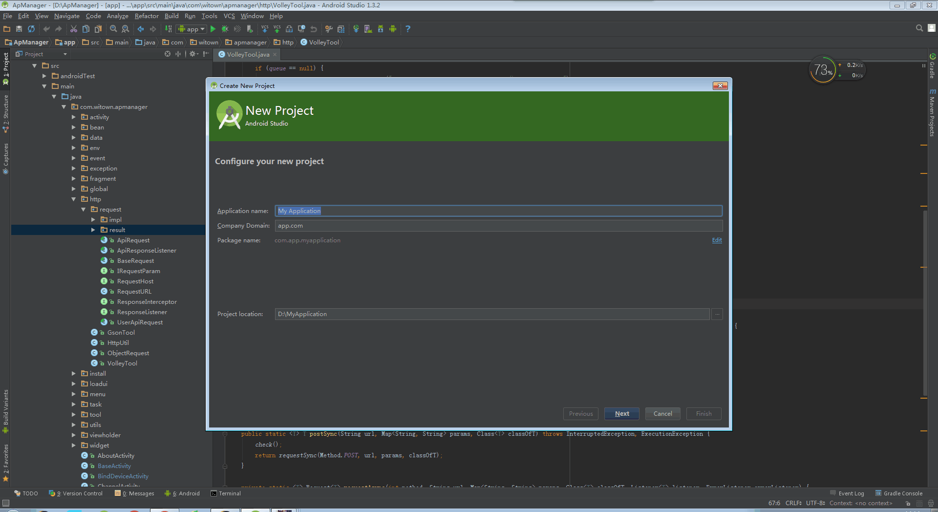Close the VolleyTool.java tab
Screen dimensions: 938x512
(x=275, y=54)
